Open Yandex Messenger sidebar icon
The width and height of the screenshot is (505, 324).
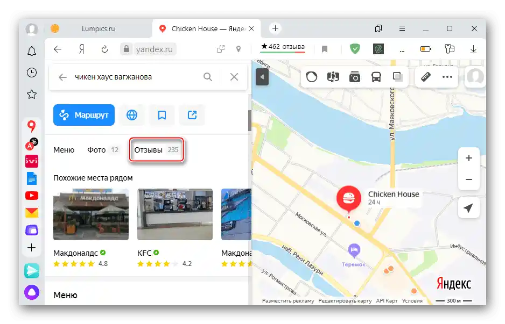point(32,271)
